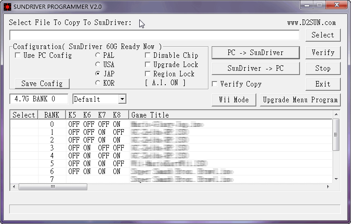This screenshot has height=224, width=351.
Task: Click the horizontal scroll right arrow
Action: pyautogui.click(x=328, y=187)
